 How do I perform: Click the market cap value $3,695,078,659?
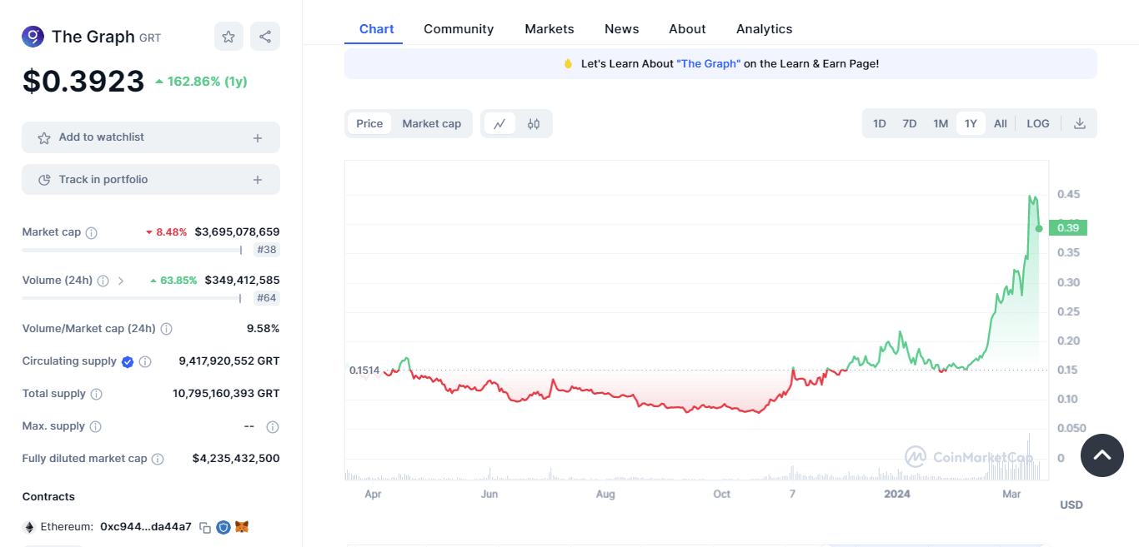[x=237, y=232]
